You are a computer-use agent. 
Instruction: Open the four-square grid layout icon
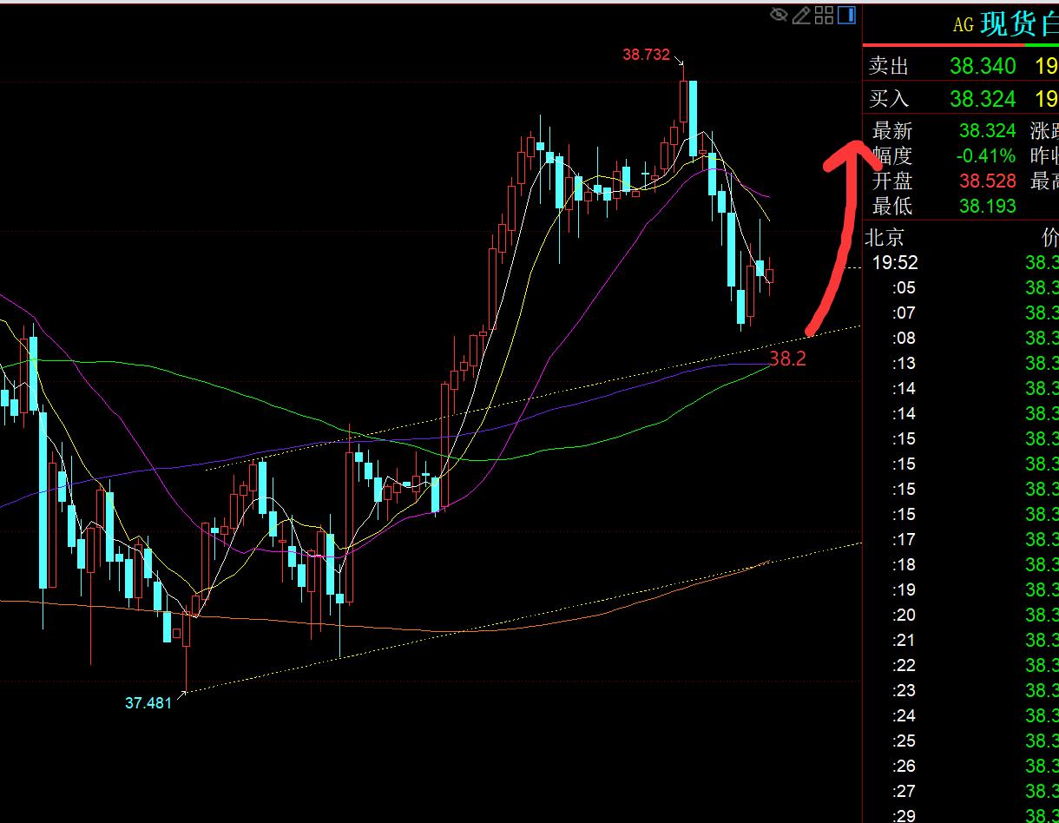pos(824,15)
